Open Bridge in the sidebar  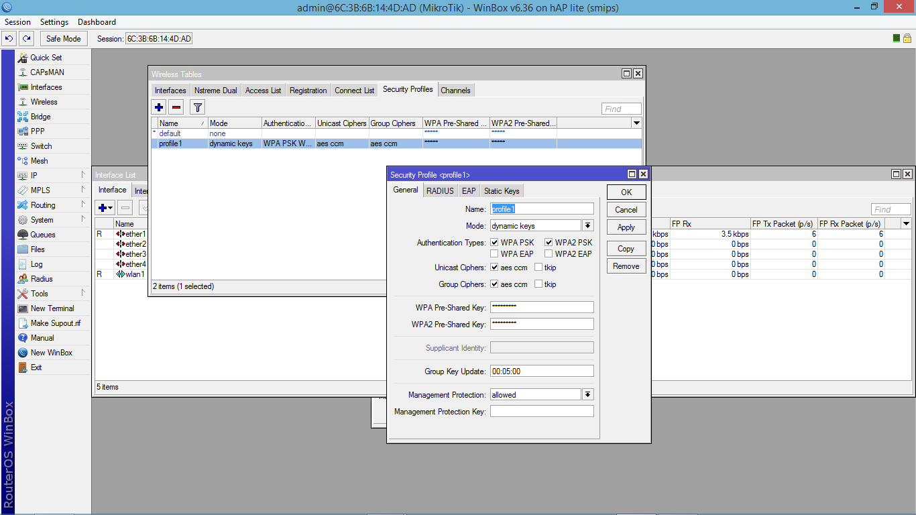point(40,117)
